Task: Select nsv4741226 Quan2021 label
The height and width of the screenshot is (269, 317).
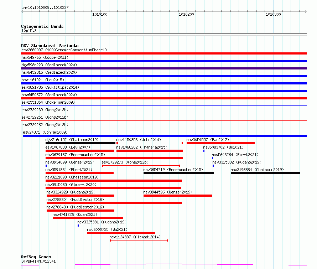Action: point(75,214)
